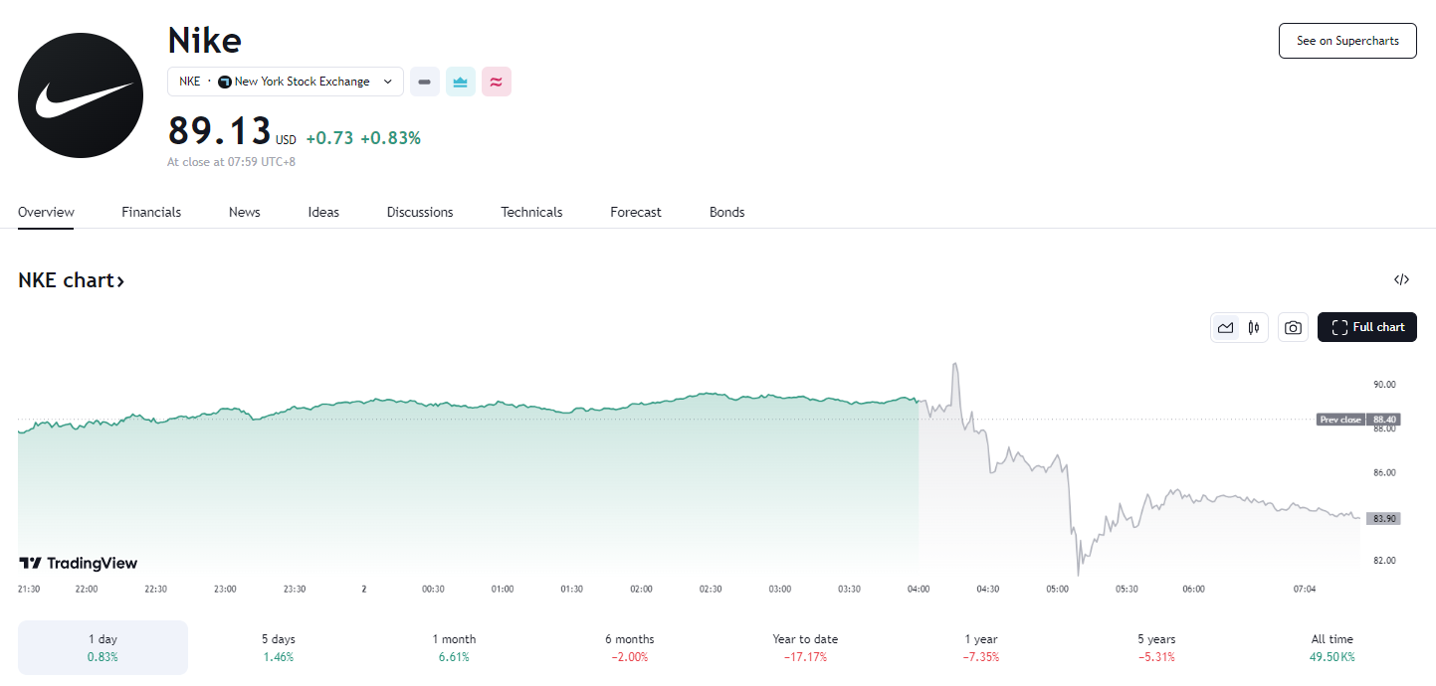Viewport: 1436px width, 686px height.
Task: Click the pink similar symbols icon
Action: (496, 82)
